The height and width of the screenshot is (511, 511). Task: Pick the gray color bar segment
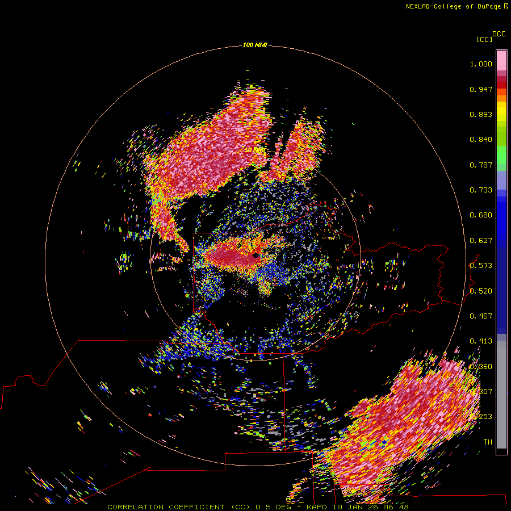[x=501, y=395]
